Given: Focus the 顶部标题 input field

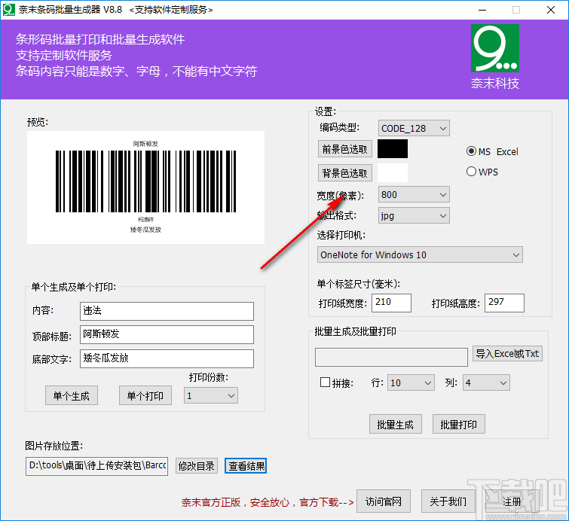Looking at the screenshot, I should tap(167, 334).
